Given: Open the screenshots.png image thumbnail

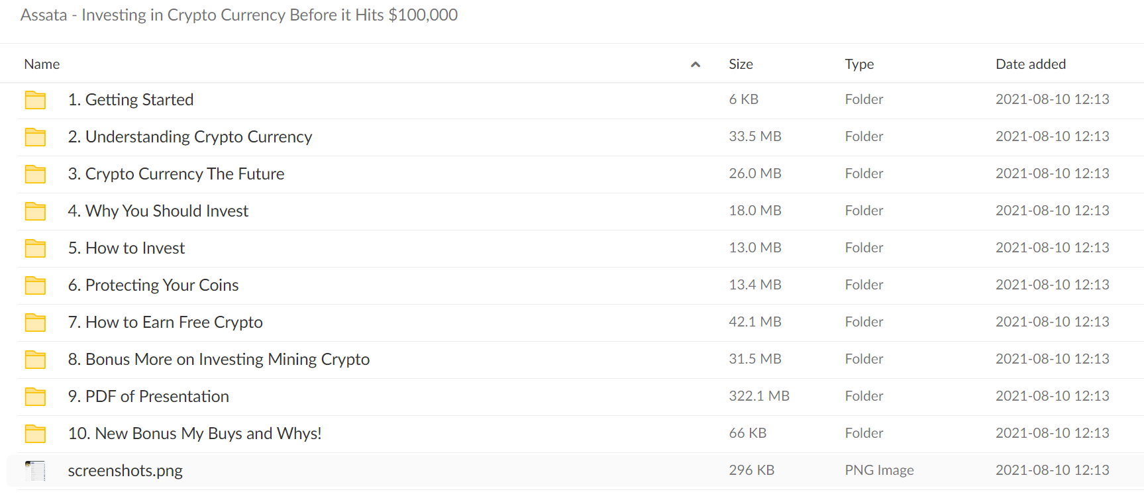Looking at the screenshot, I should (35, 471).
